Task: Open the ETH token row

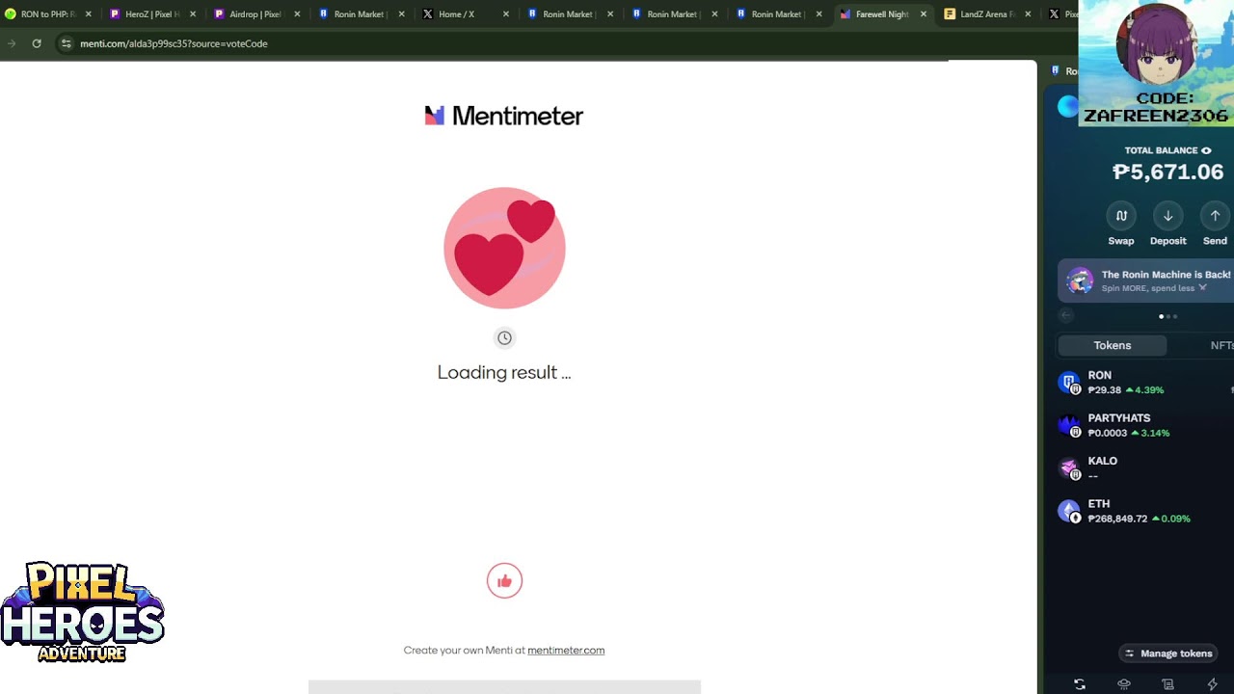Action: [x=1145, y=511]
